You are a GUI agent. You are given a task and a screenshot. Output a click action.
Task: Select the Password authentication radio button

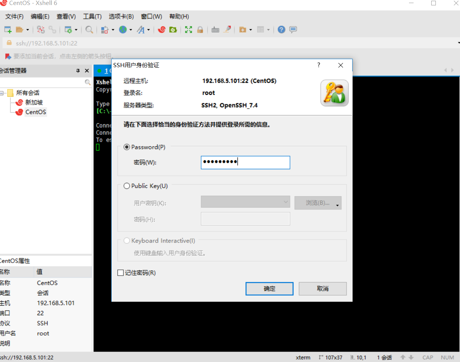(x=127, y=147)
